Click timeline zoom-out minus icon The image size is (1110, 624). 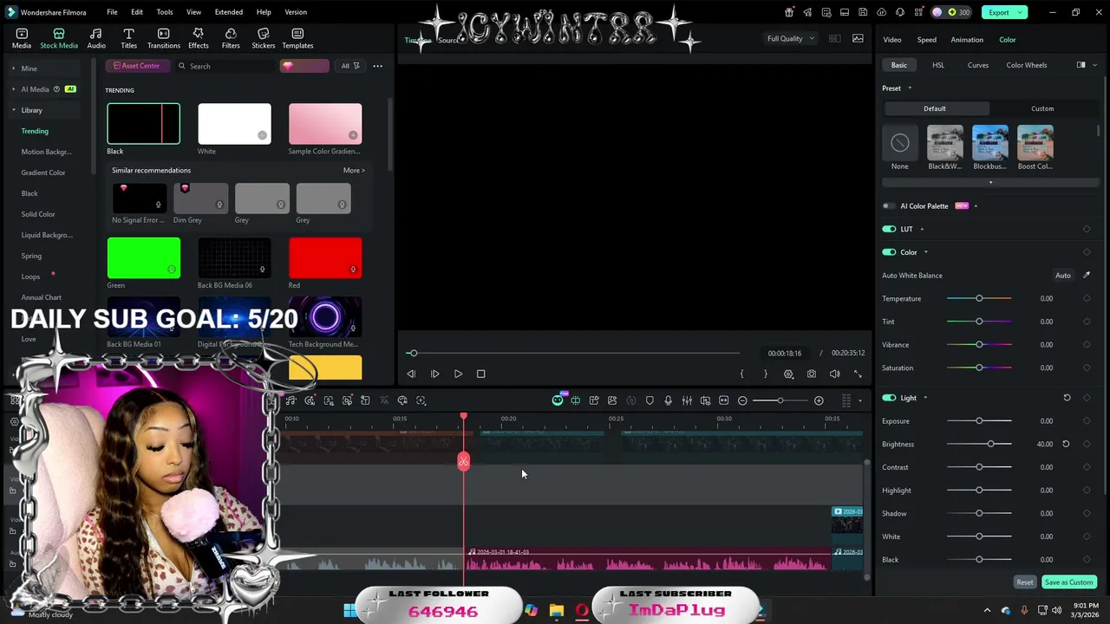(742, 400)
